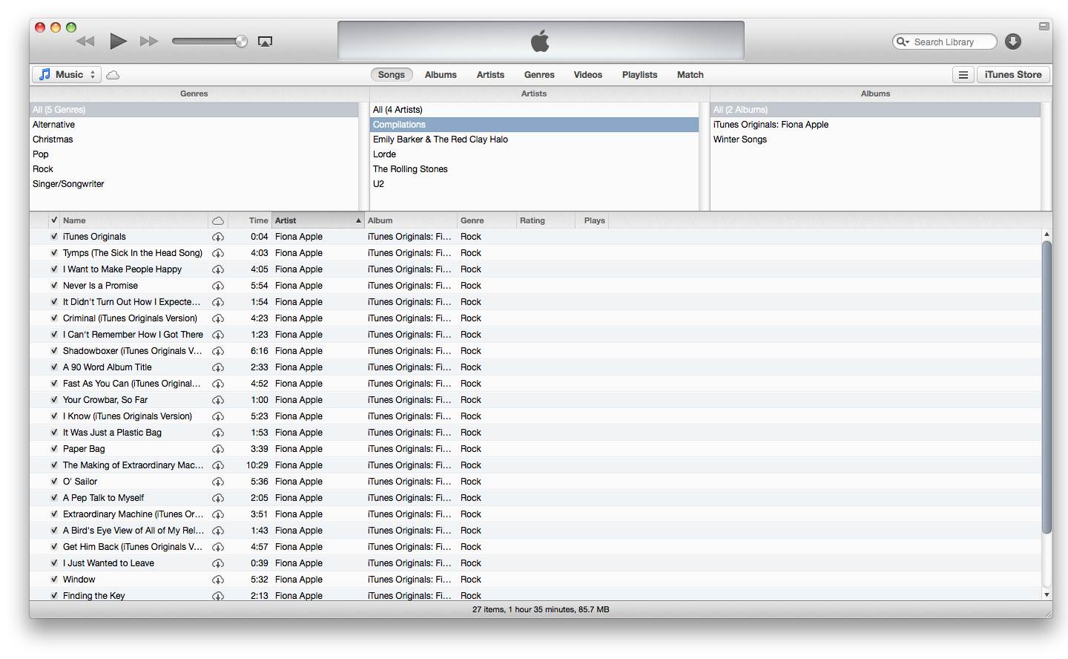The height and width of the screenshot is (659, 1068).
Task: Skip back with the rewind button
Action: [x=85, y=41]
